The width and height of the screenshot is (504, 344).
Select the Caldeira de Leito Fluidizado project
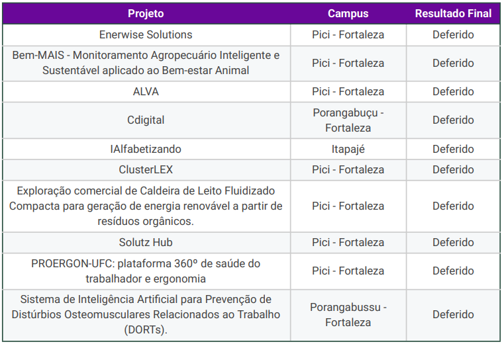tap(146, 206)
